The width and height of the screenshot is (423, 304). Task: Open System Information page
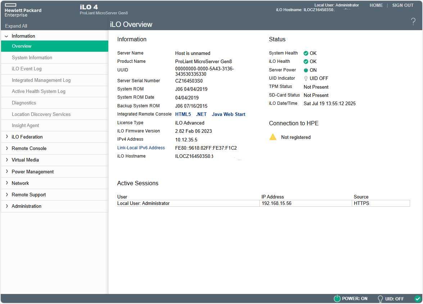(x=55, y=58)
